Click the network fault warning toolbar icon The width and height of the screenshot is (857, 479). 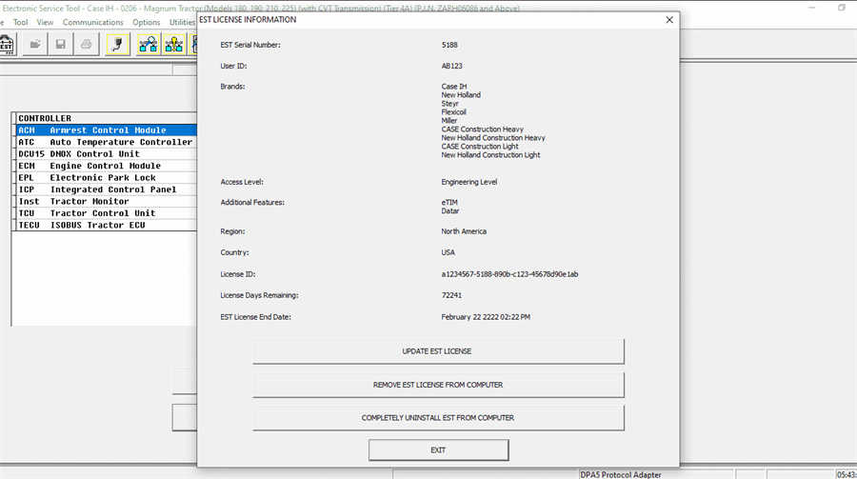click(174, 45)
